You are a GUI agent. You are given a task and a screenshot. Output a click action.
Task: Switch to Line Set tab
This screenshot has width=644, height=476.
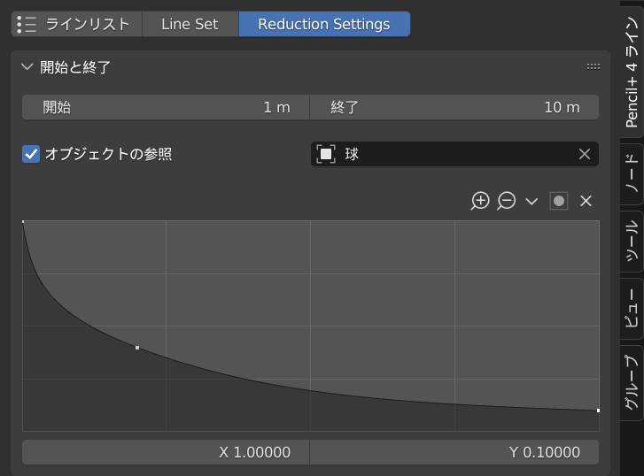(x=190, y=24)
